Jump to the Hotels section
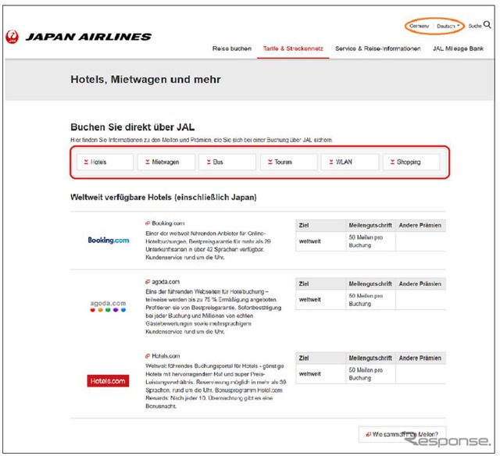Viewport: 500px width, 456px height. pyautogui.click(x=105, y=162)
